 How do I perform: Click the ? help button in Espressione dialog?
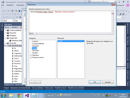pos(35,82)
